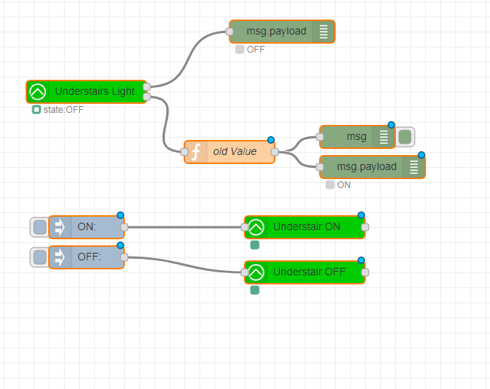This screenshot has height=389, width=490.
Task: Click green status dot under Understair OFF
Action: [254, 290]
